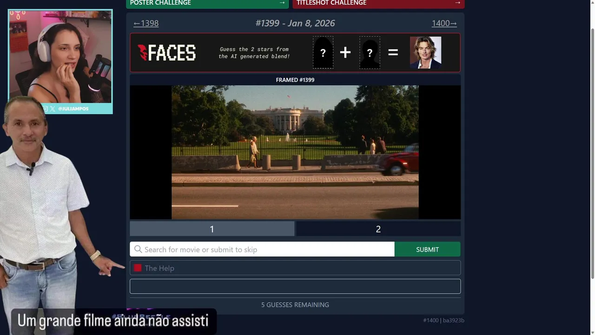Click the '#1399 - Jan 8, 2026' title
595x335 pixels.
click(295, 23)
